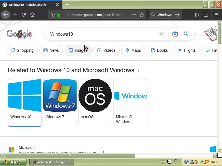Click the Google doodle logo

coord(19,34)
